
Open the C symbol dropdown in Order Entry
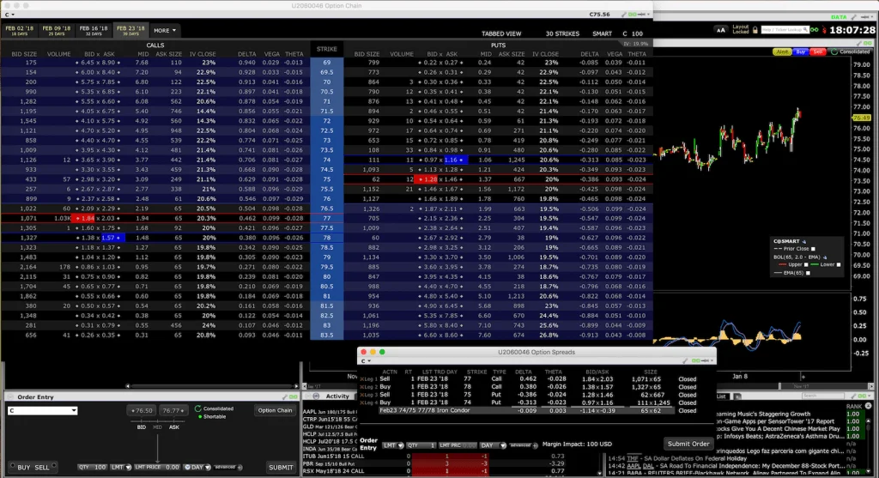43,411
